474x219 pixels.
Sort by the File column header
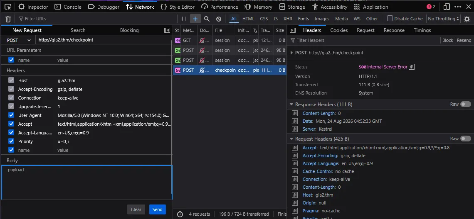pyautogui.click(x=224, y=30)
